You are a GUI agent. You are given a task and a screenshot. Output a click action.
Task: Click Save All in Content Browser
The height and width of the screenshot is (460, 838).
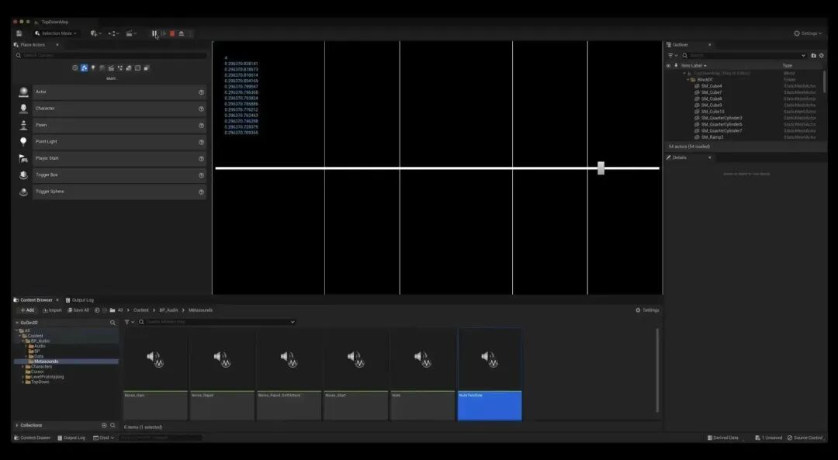tap(78, 310)
